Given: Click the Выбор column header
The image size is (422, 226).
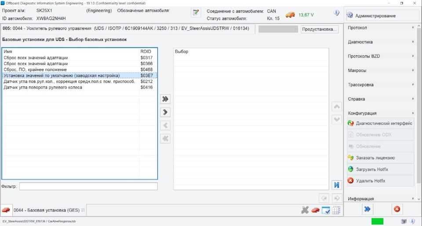Looking at the screenshot, I should coord(251,51).
